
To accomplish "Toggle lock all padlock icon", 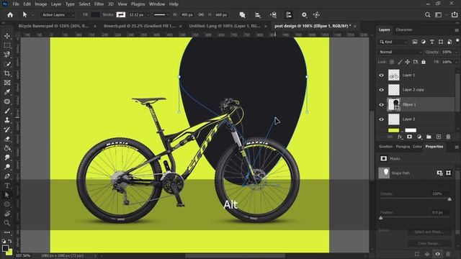I will click(424, 62).
